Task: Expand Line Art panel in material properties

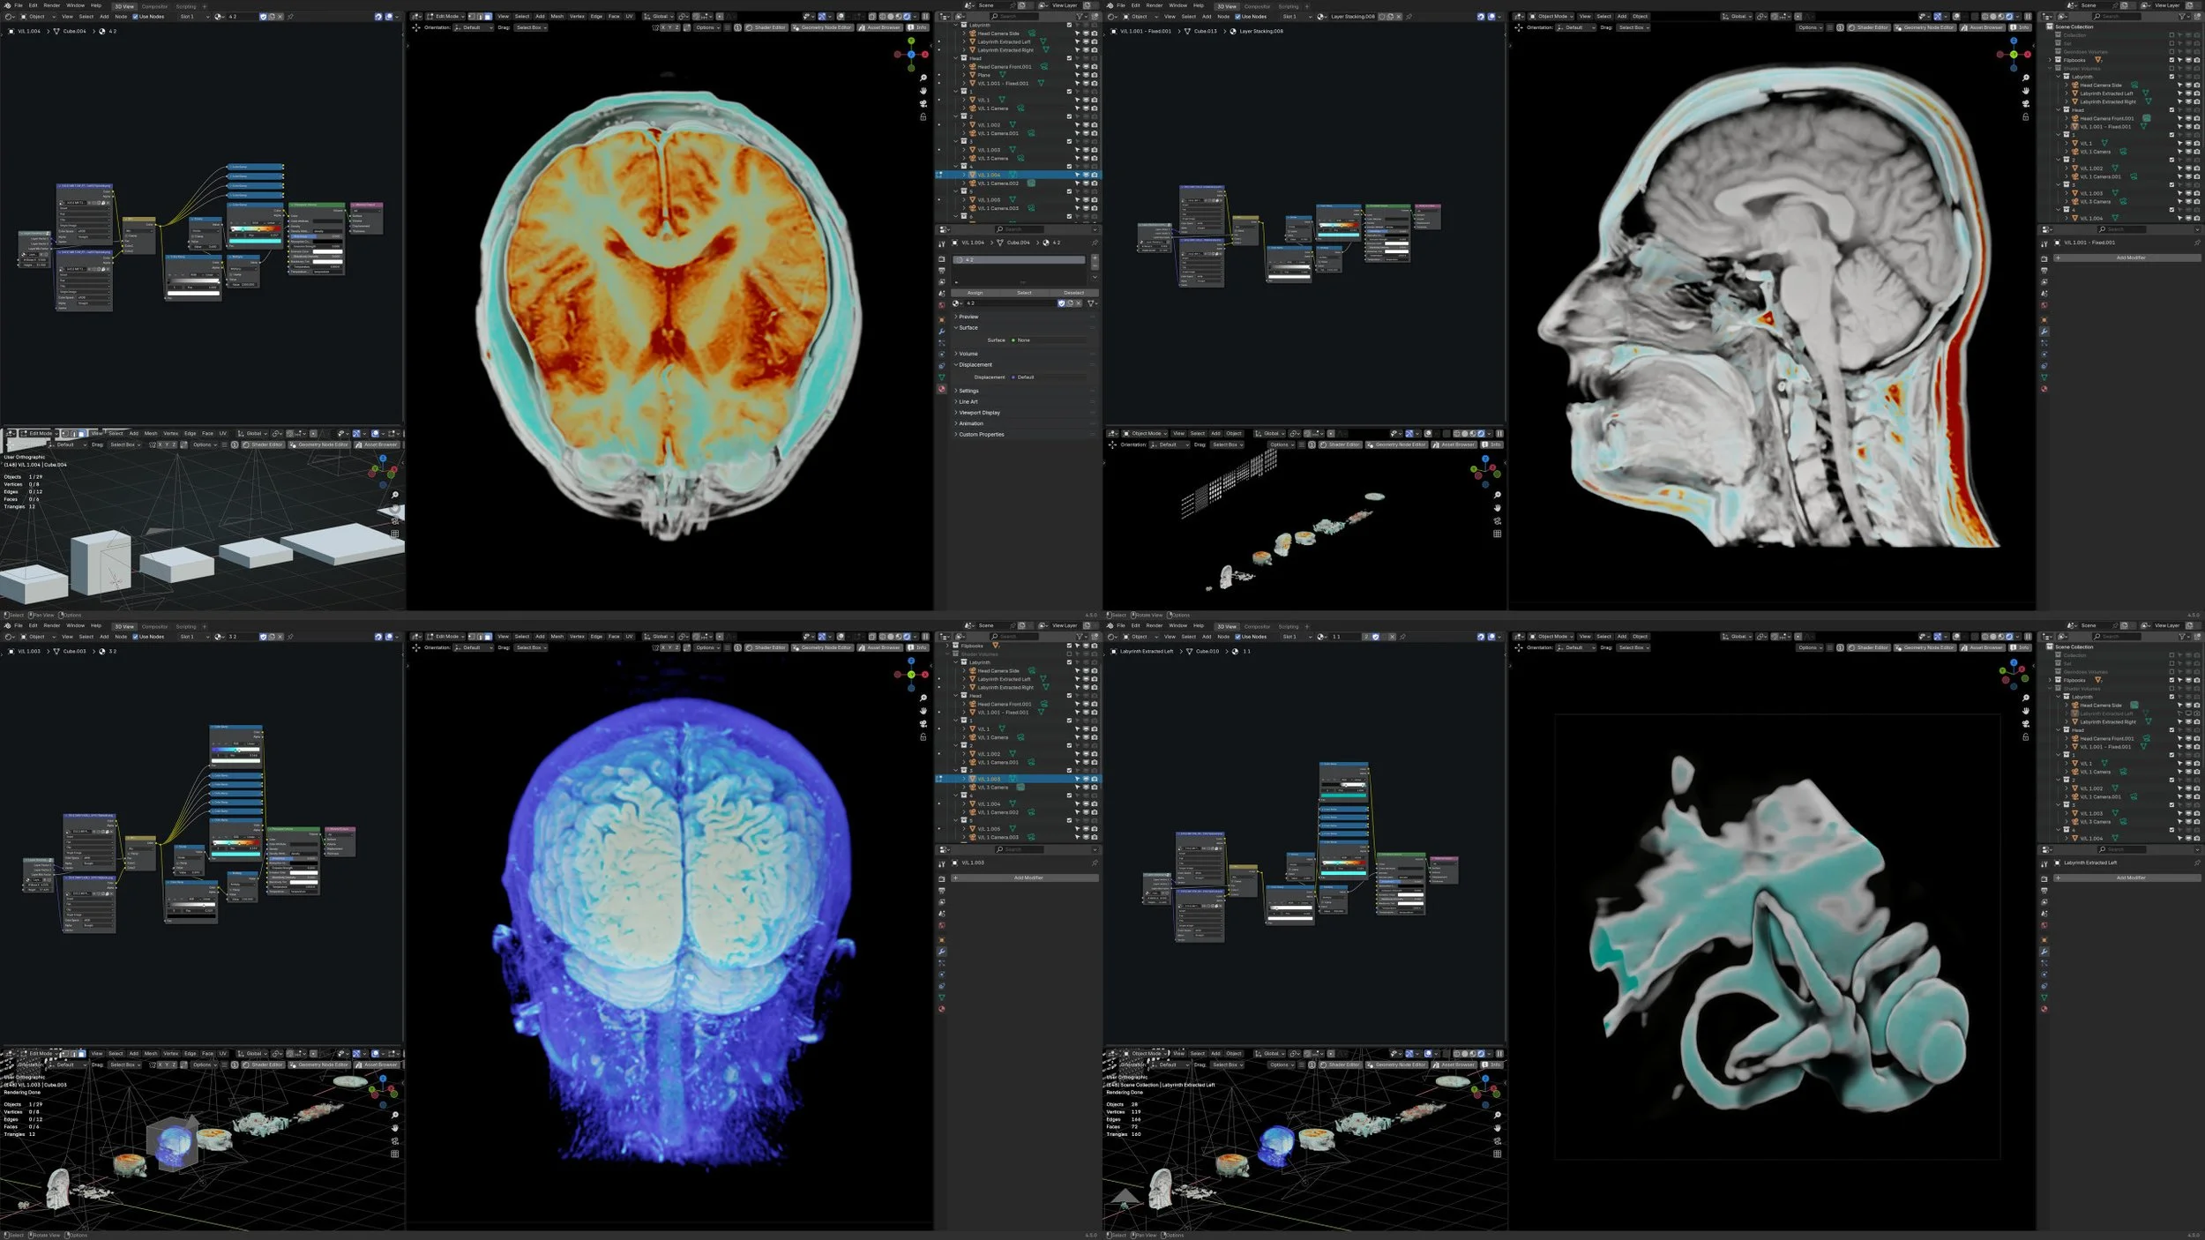Action: point(968,402)
